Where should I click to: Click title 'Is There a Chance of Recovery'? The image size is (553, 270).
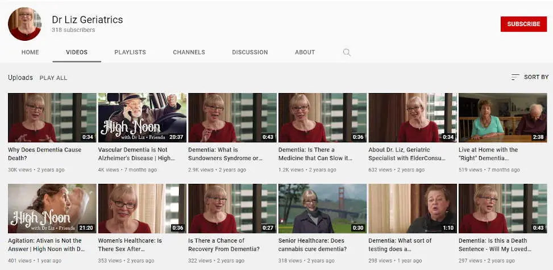[x=224, y=244]
